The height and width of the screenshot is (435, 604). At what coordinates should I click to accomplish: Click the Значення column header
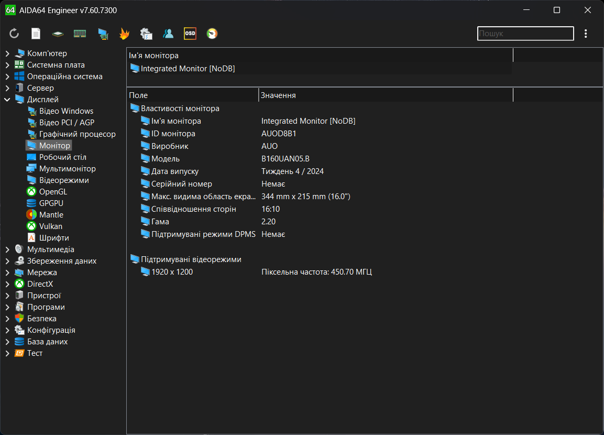point(386,95)
